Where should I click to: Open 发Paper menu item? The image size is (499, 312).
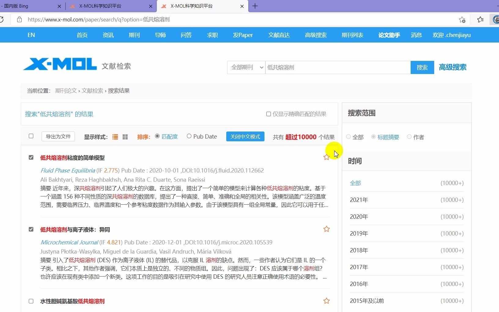243,35
